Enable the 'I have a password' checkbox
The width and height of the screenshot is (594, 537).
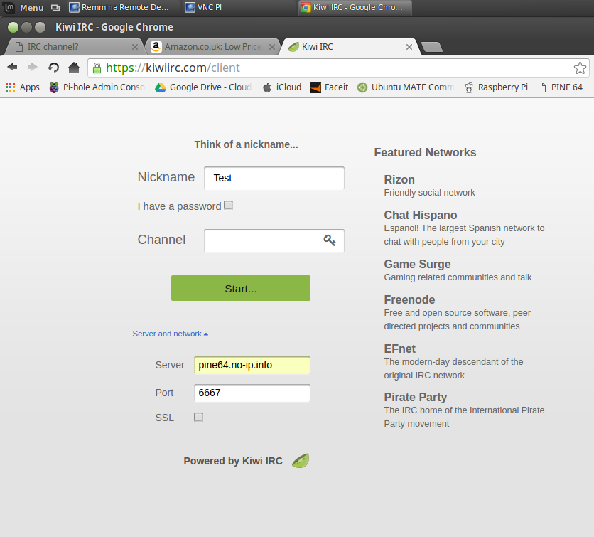pos(228,206)
